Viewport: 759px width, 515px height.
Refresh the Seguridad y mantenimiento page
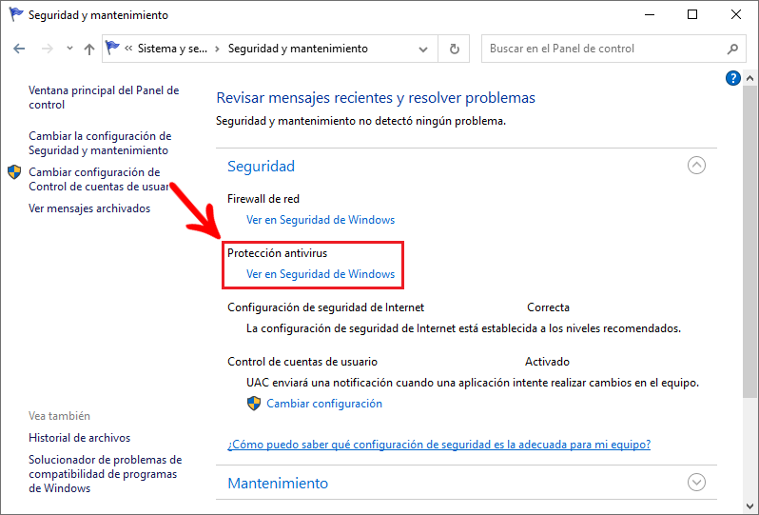[x=454, y=49]
